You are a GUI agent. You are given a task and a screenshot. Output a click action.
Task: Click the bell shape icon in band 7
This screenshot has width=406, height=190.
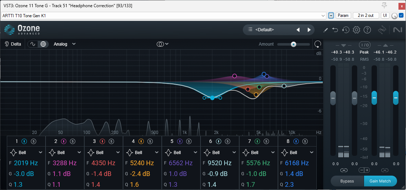246,152
